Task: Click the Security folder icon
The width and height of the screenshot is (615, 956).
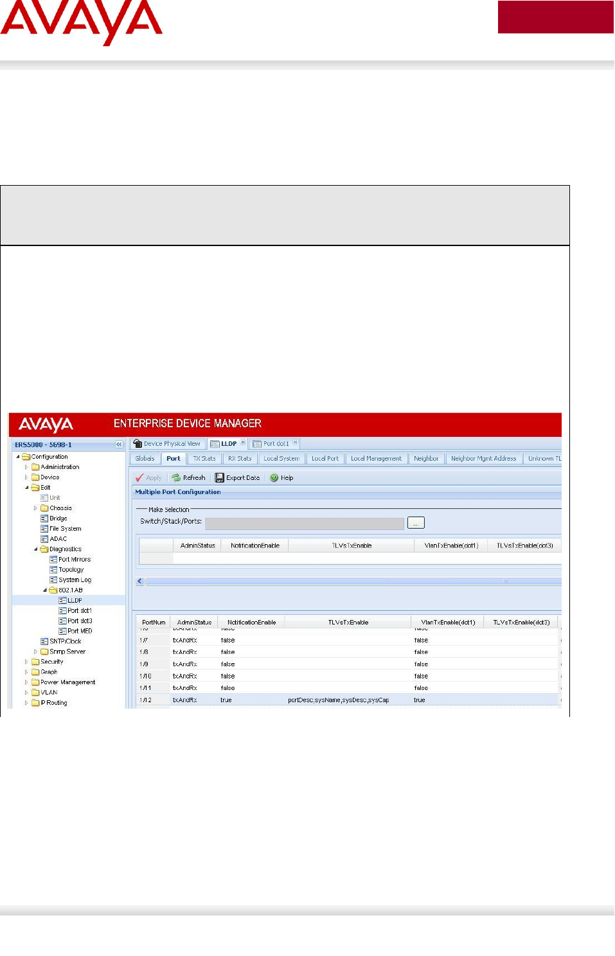Action: (36, 662)
